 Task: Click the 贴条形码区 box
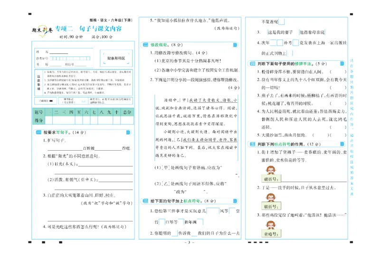tap(116, 58)
